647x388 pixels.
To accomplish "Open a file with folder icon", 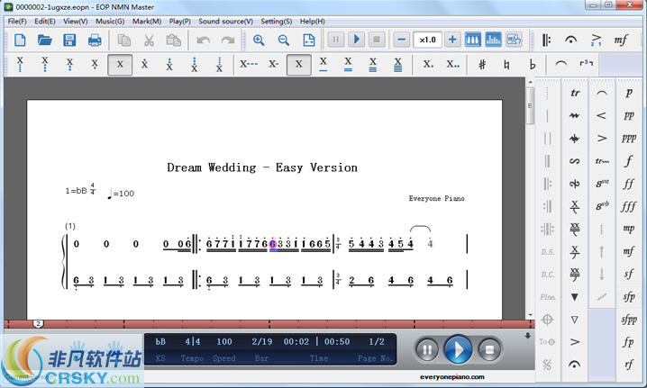I will click(44, 40).
